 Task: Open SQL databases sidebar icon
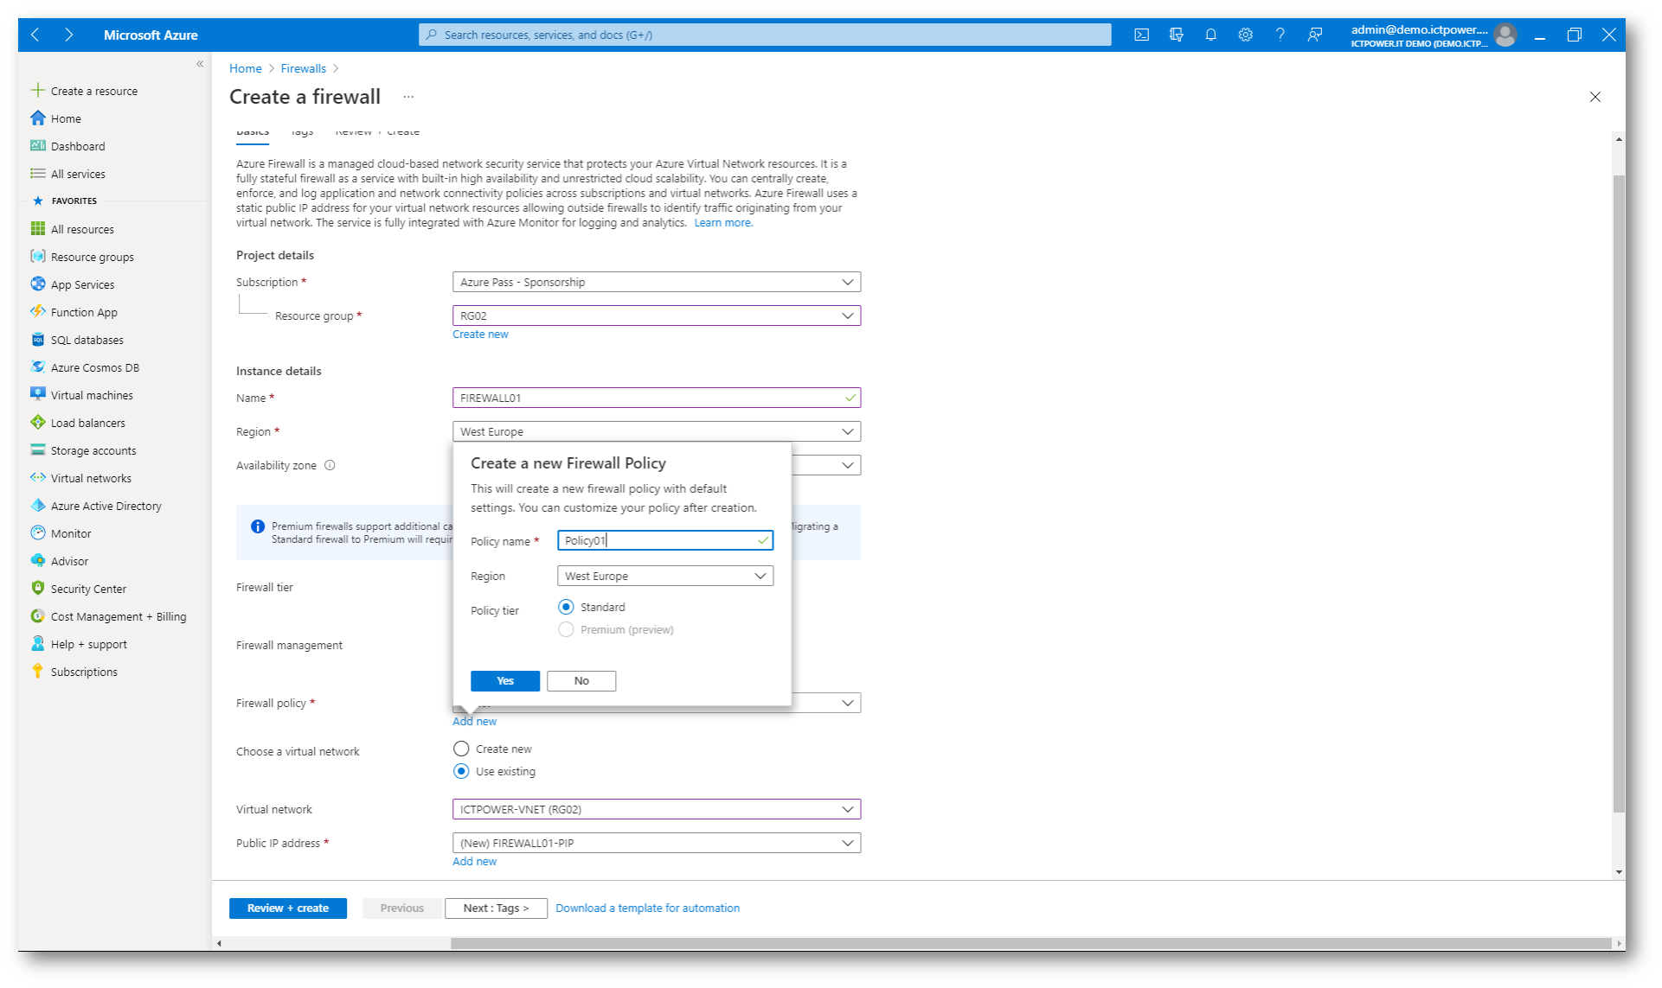pos(37,340)
